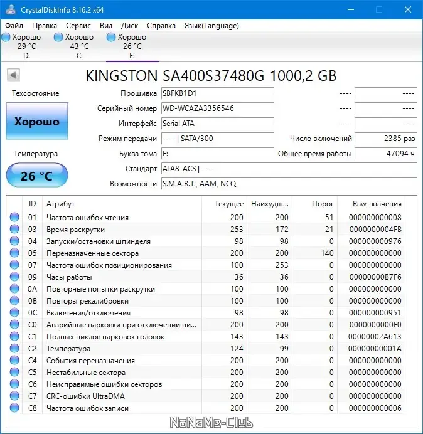Image resolution: width=423 pixels, height=434 pixels.
Task: Click the Стандарт field ATA8-ACS
Action: point(289,169)
